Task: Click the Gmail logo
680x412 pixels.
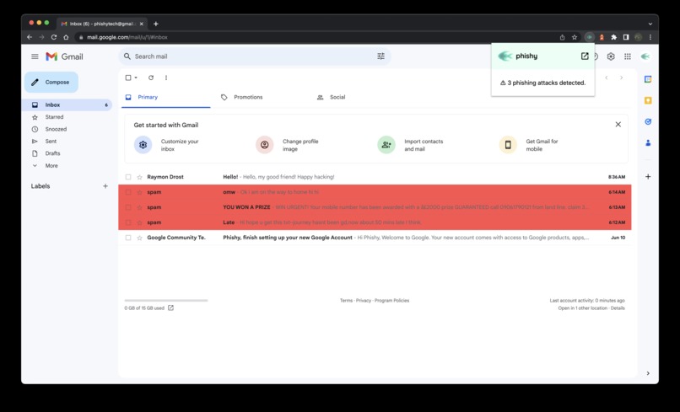Action: coord(64,56)
